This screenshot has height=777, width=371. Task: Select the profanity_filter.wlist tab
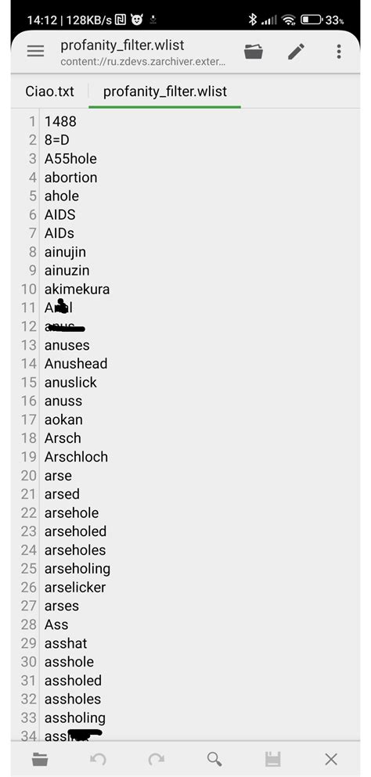pos(164,92)
